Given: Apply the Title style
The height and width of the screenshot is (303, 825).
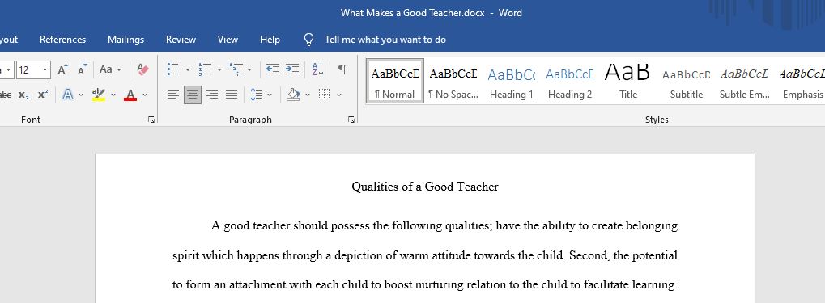Looking at the screenshot, I should click(x=628, y=81).
